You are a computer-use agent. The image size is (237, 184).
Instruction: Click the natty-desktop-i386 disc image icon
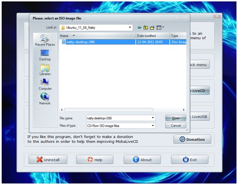[64, 42]
